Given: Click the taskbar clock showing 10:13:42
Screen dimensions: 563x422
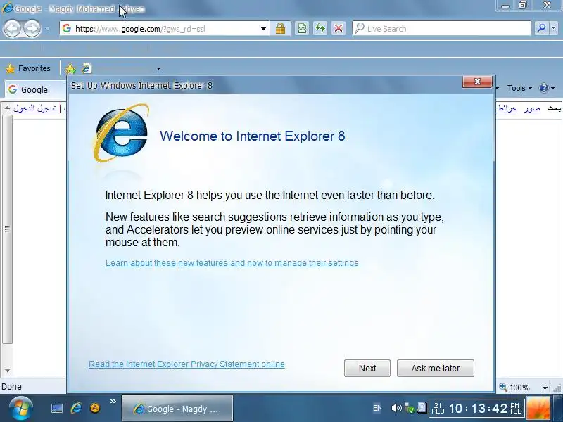Looking at the screenshot, I should 476,409.
